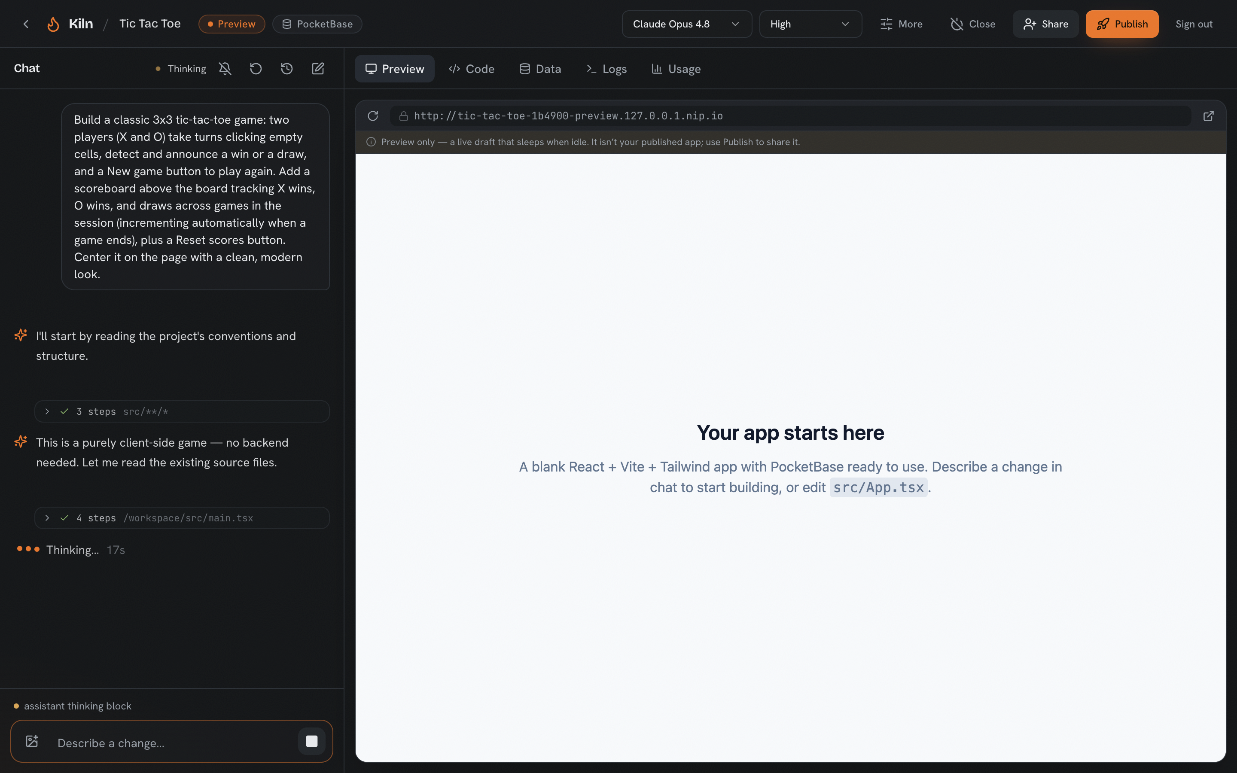Click the green check on the 4 steps row
This screenshot has width=1237, height=773.
pos(64,518)
